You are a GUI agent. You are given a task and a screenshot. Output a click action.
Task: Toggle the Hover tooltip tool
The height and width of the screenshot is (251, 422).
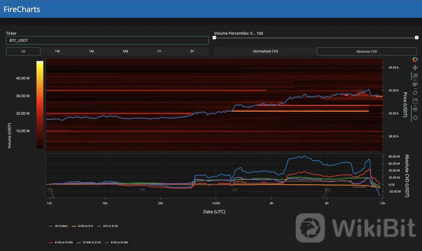[415, 110]
